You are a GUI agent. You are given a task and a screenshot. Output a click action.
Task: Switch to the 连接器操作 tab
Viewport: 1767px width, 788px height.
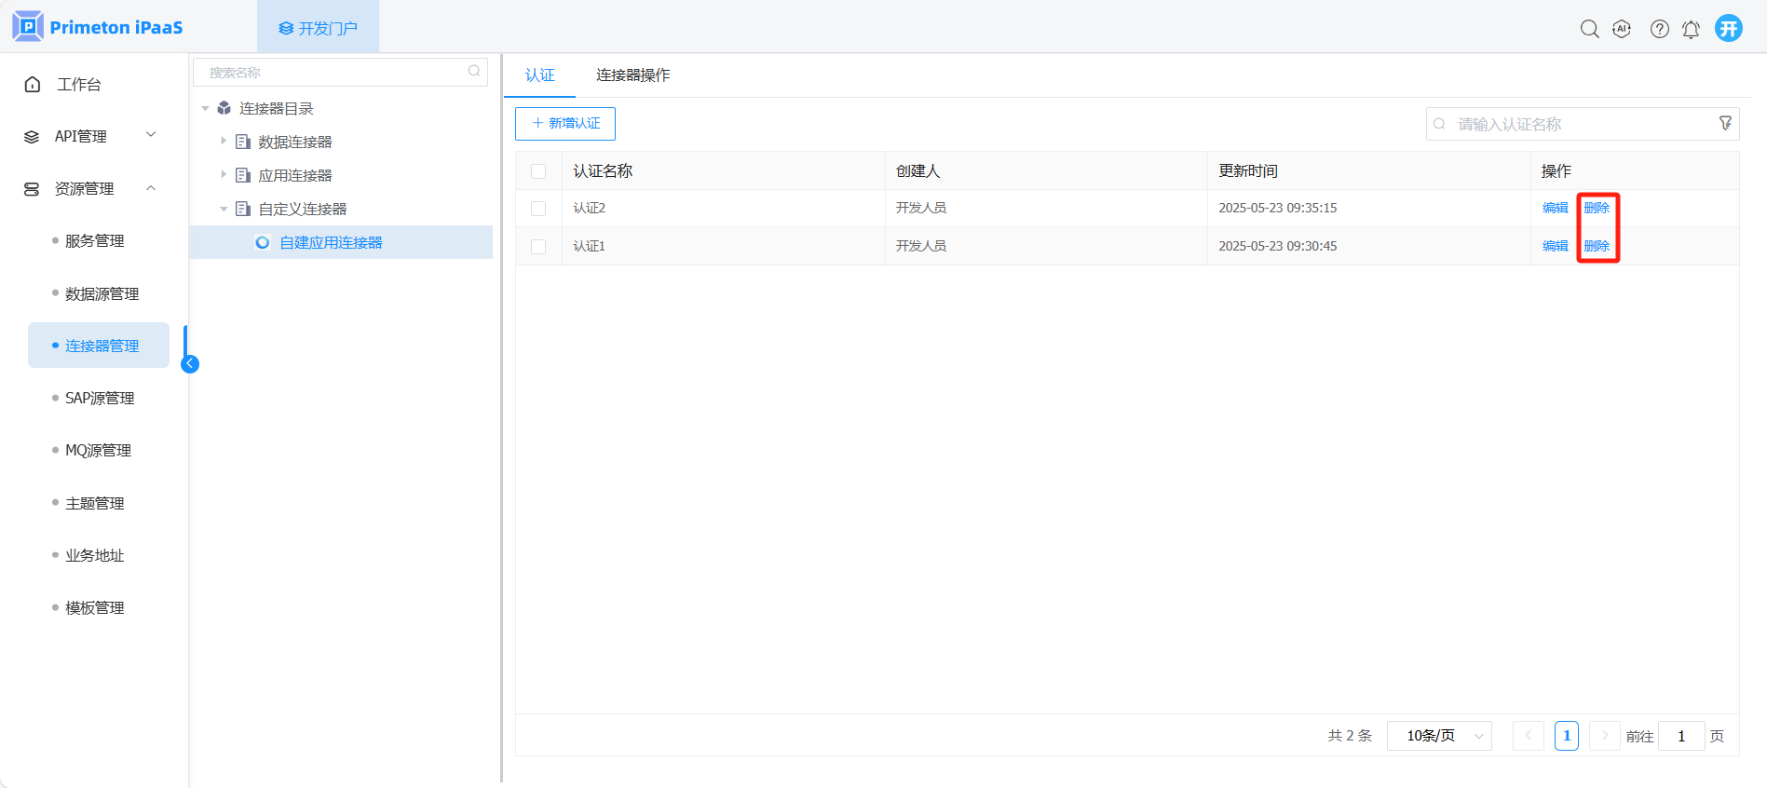[x=632, y=75]
